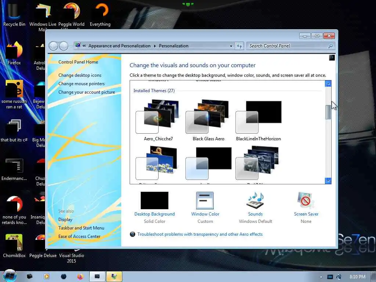Select the grayscale city theme thumbnail

click(x=257, y=163)
